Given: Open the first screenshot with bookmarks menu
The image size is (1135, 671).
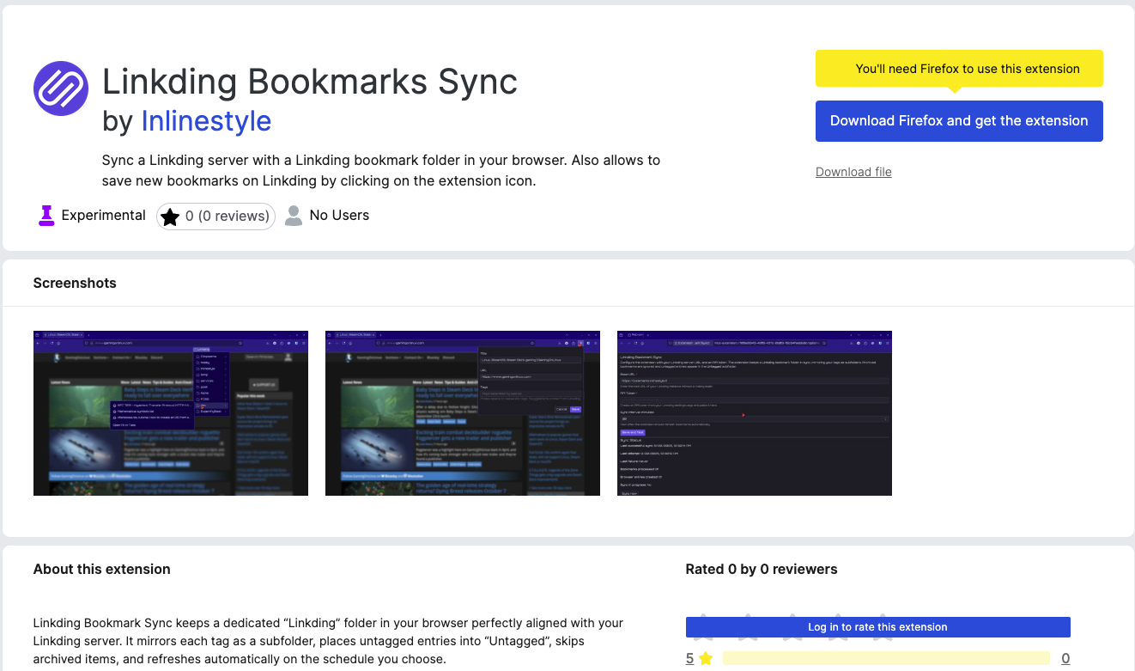Looking at the screenshot, I should 170,413.
